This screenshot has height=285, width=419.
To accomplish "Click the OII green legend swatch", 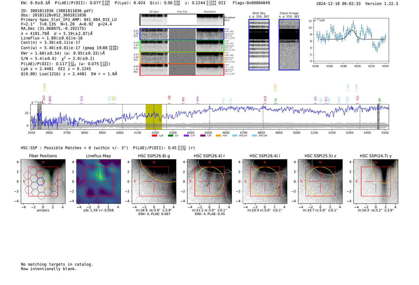I will pyautogui.click(x=171, y=136).
